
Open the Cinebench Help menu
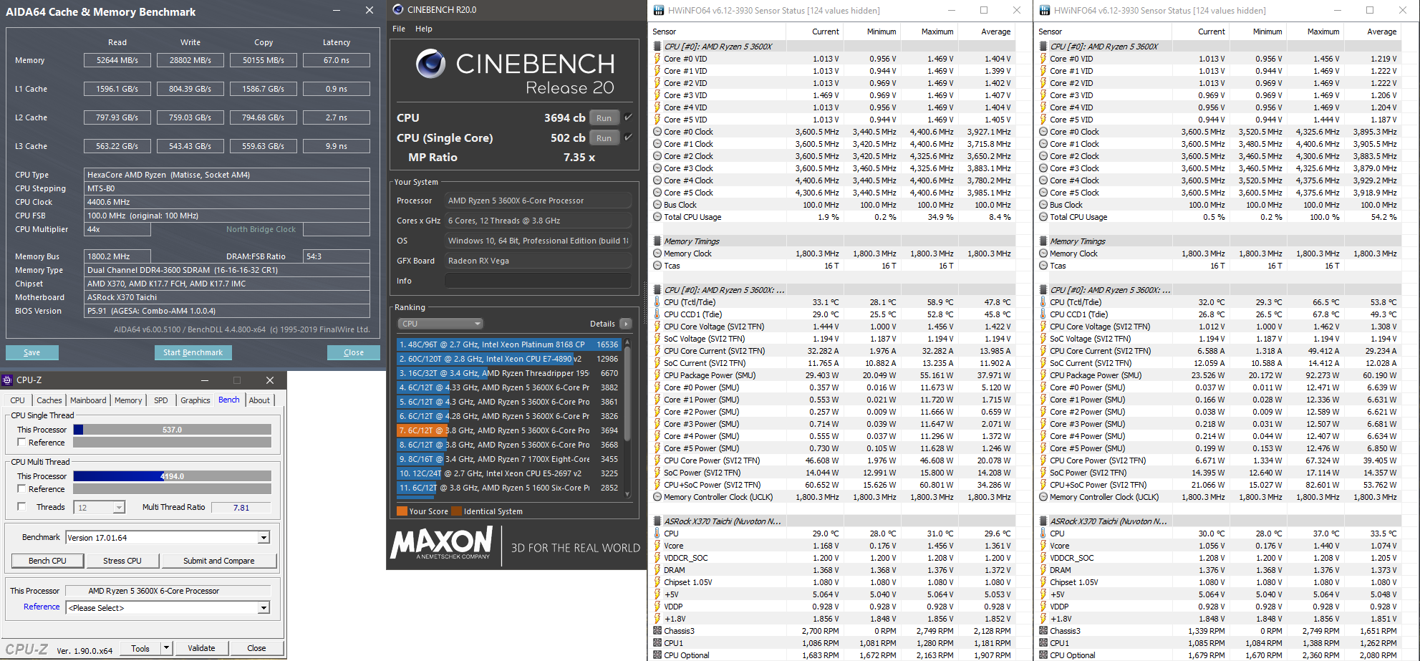coord(424,29)
